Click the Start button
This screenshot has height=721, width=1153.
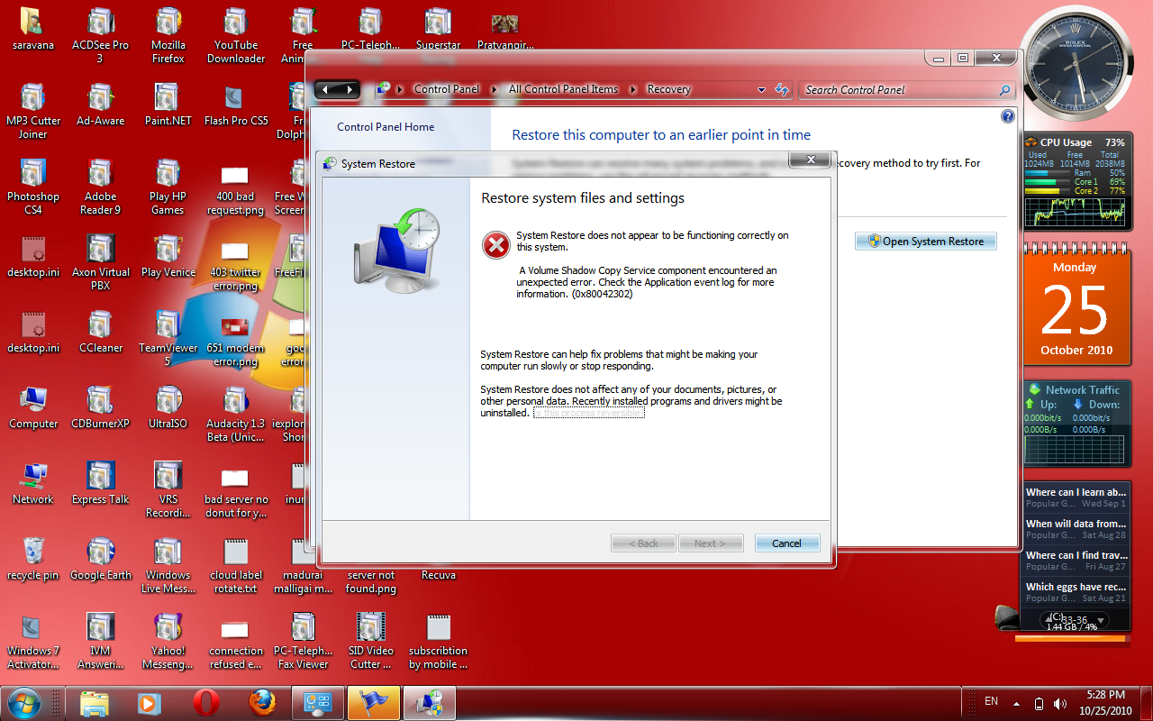pyautogui.click(x=24, y=702)
